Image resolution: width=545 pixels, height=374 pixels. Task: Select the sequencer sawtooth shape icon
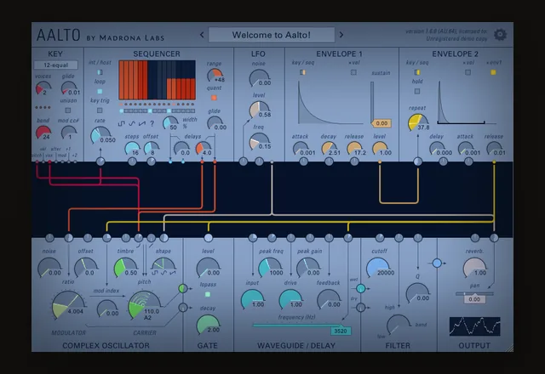pyautogui.click(x=142, y=123)
